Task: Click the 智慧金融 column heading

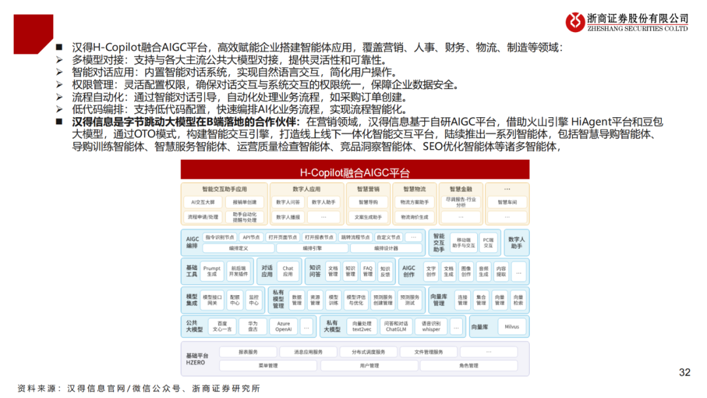Action: click(x=461, y=189)
